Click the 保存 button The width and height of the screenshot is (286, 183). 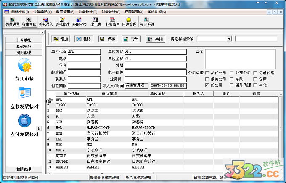[107, 39]
